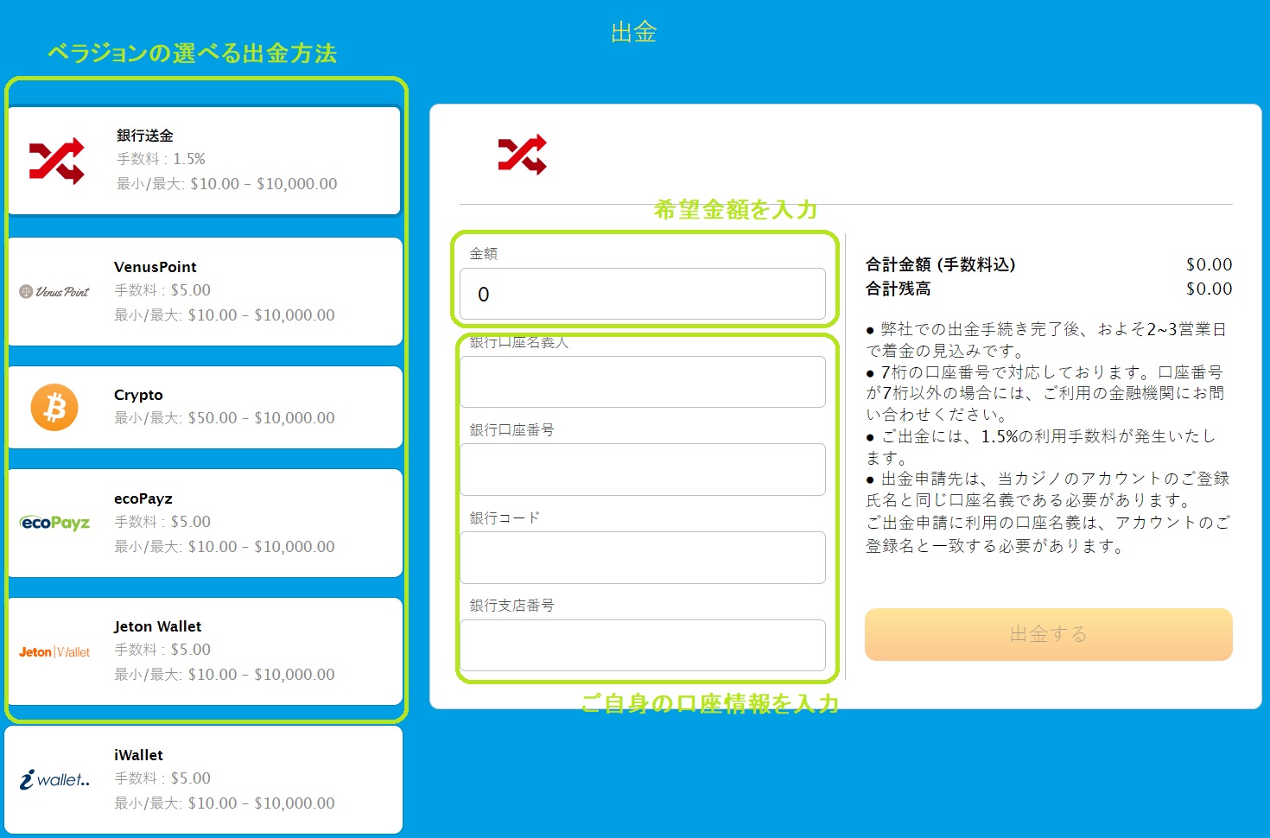Click into the 銀行コード bank code field
The height and width of the screenshot is (838, 1270).
[x=642, y=558]
